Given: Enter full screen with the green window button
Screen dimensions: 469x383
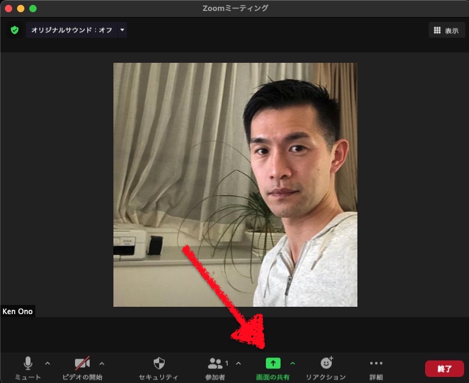Looking at the screenshot, I should coord(33,9).
